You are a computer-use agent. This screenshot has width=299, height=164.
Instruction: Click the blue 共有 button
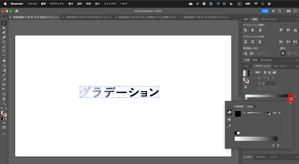pos(265,11)
